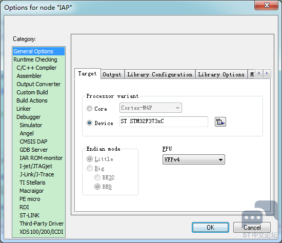
Task: Select Simulator in category list
Action: (x=38, y=125)
